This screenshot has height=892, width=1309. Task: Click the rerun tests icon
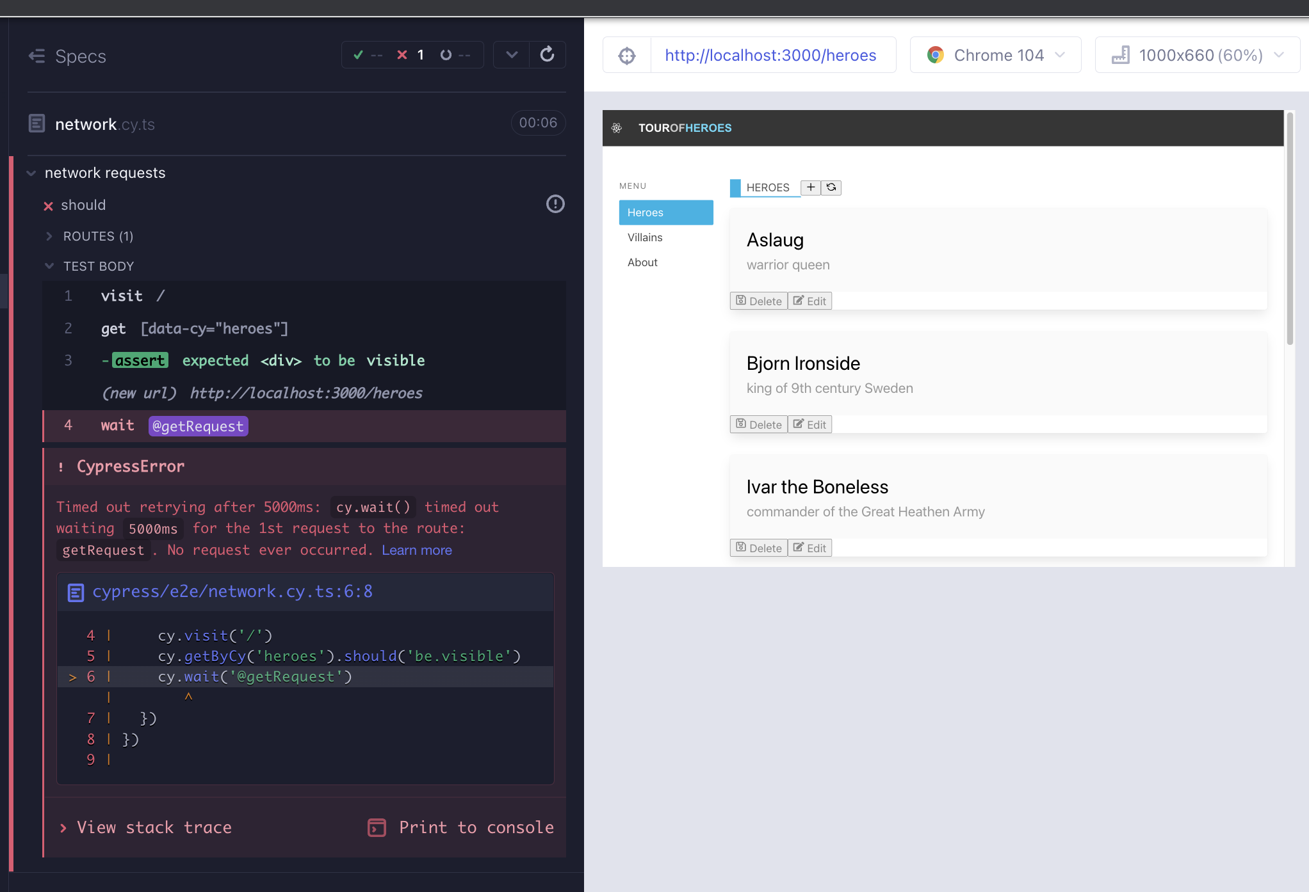[x=548, y=54]
